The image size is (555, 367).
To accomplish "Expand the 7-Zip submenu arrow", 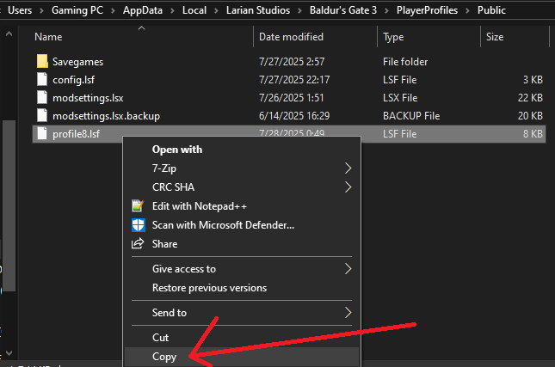I will tap(348, 168).
